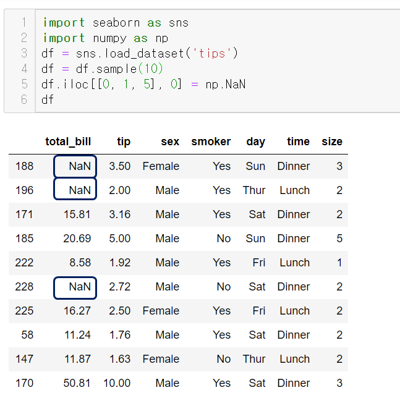Select tip value 5.00
The height and width of the screenshot is (398, 400).
[x=120, y=239]
